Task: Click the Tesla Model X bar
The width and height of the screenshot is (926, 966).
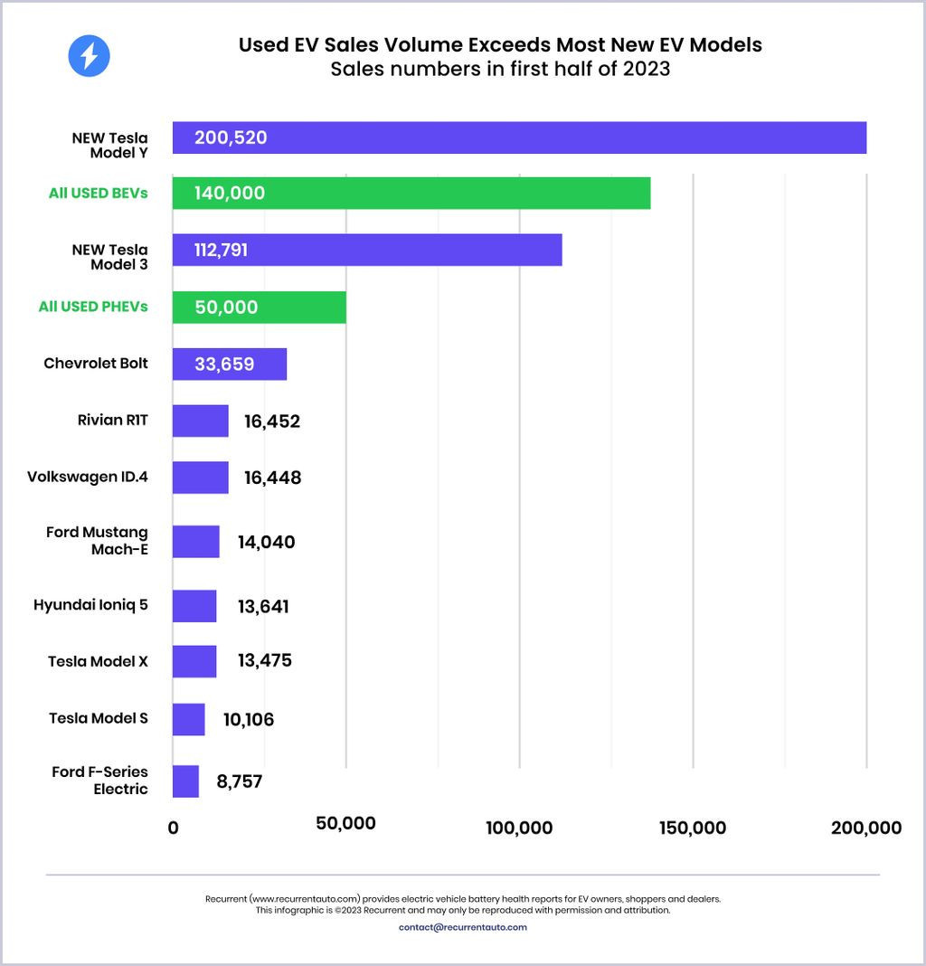Action: pyautogui.click(x=194, y=661)
